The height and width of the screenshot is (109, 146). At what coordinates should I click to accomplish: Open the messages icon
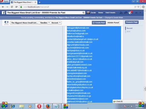point(126,13)
